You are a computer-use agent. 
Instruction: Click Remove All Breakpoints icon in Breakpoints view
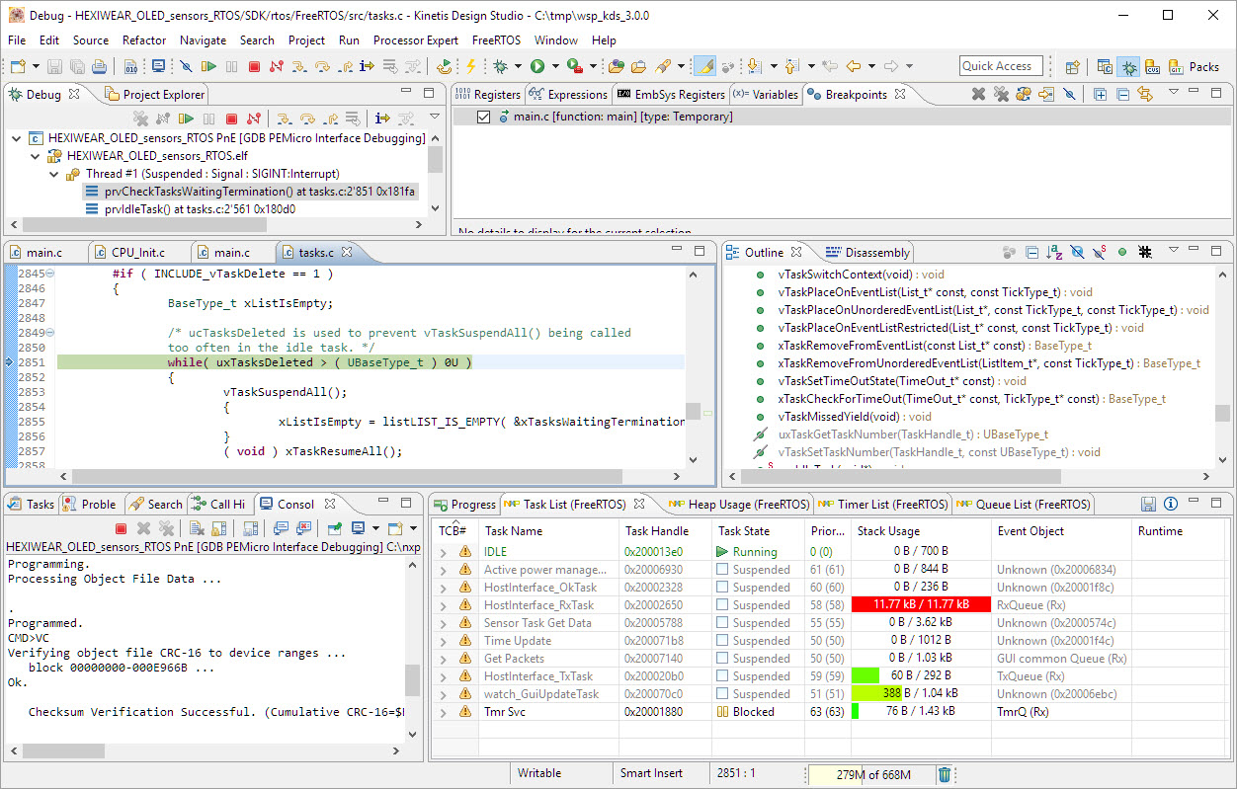pos(1001,94)
